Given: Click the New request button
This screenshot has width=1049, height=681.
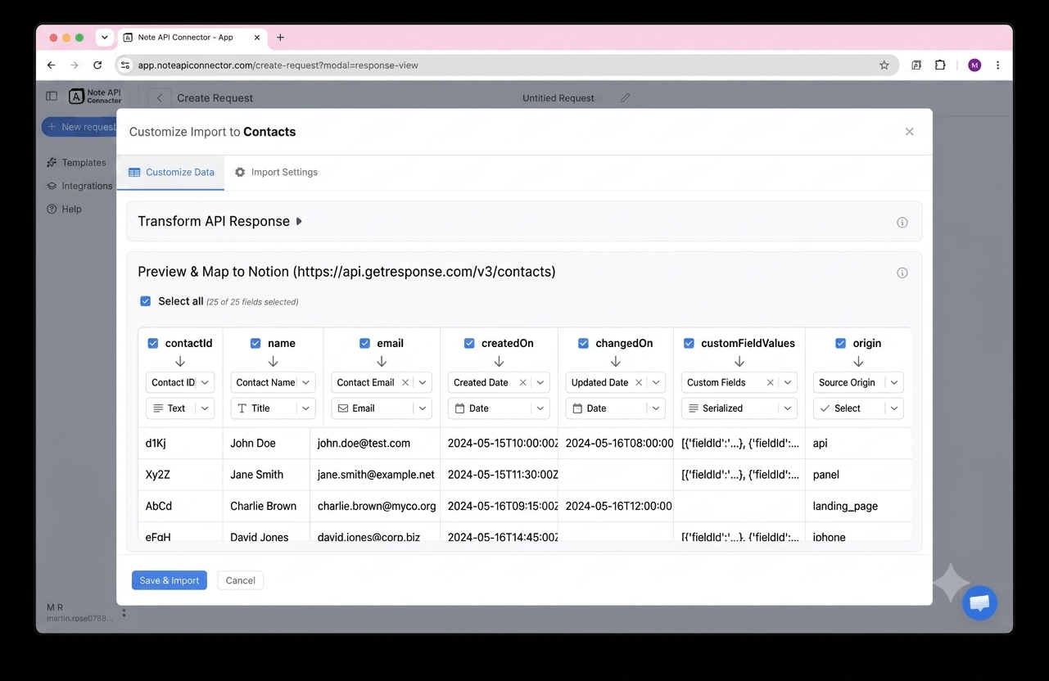Looking at the screenshot, I should [x=79, y=127].
